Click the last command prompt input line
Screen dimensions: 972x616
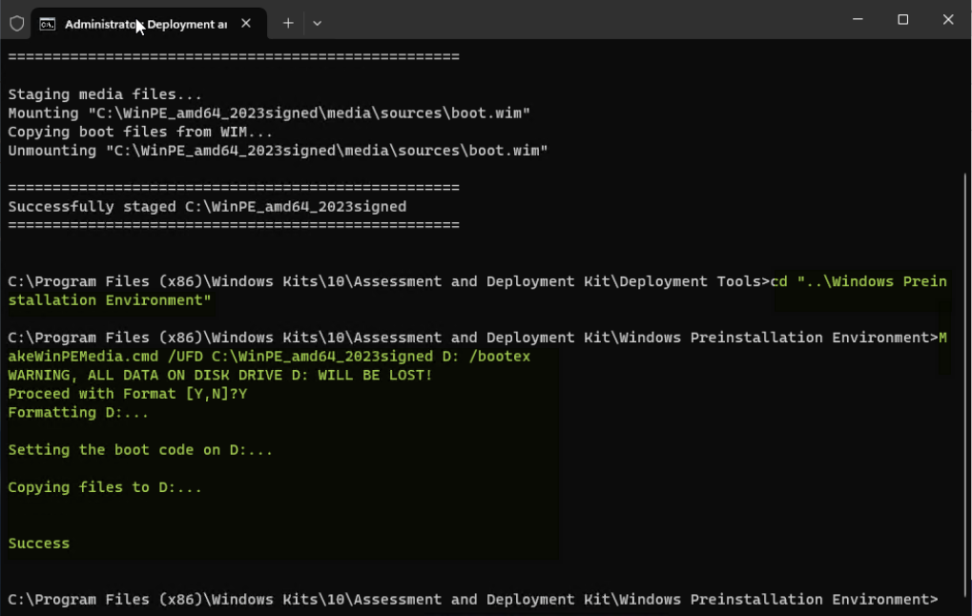coord(473,600)
